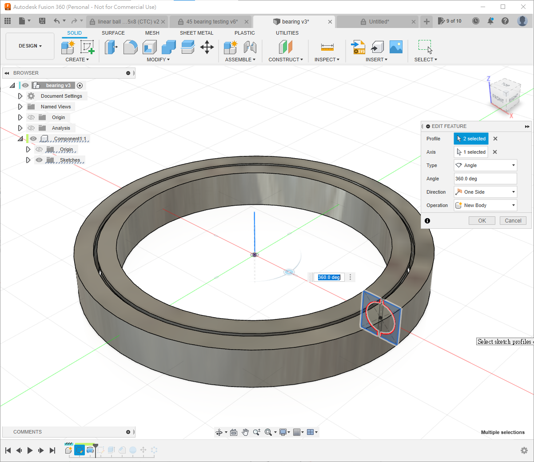Open the Operation dropdown showing New Body
Image resolution: width=534 pixels, height=462 pixels.
tap(485, 205)
